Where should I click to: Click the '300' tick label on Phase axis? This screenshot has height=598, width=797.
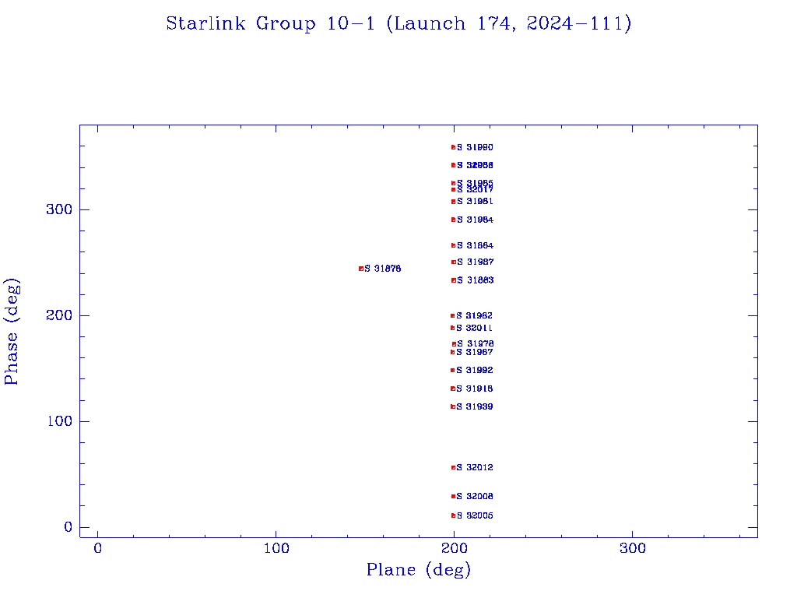click(x=59, y=209)
